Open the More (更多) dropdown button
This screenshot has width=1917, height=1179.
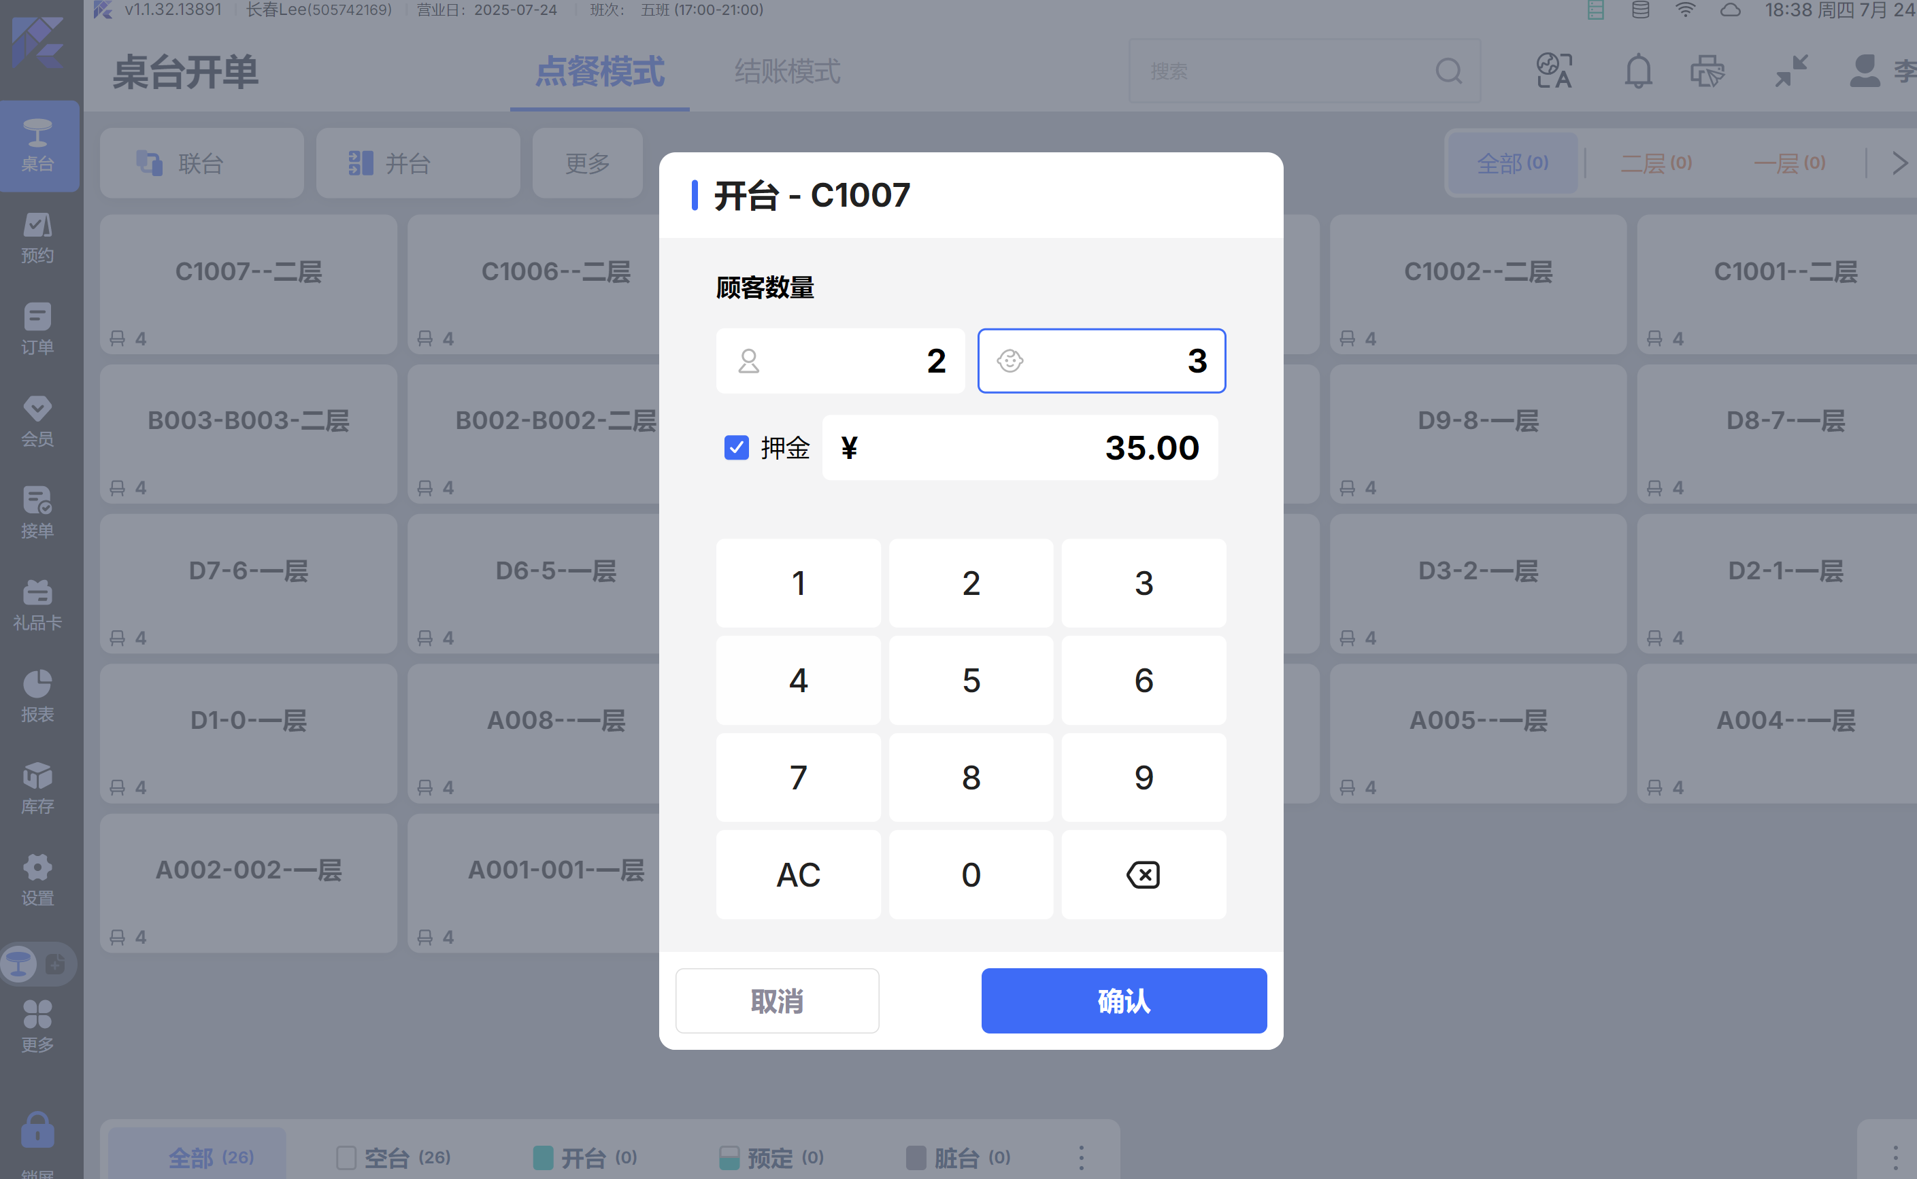587,163
